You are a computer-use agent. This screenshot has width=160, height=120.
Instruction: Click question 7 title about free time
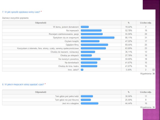tap(21, 12)
